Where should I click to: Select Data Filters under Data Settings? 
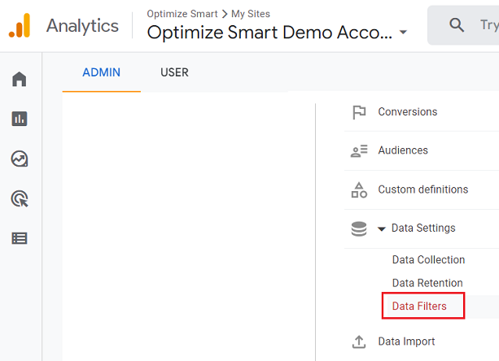[419, 306]
